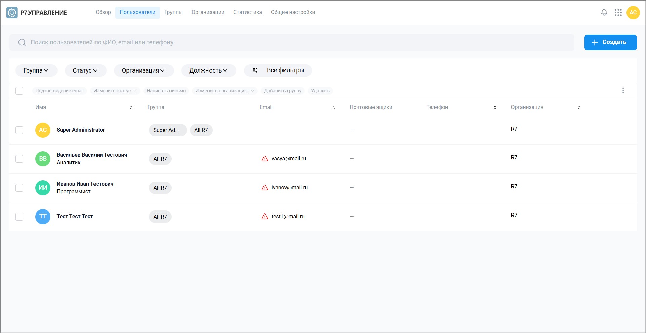Screen dimensions: 646x333
Task: Expand the Статус filter dropdown
Action: click(x=85, y=70)
